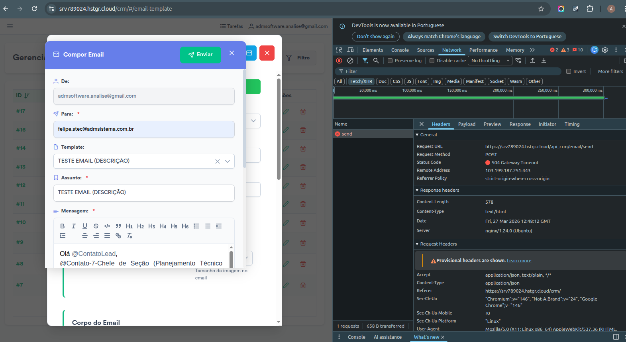Screen dimensions: 626x342
Task: Click the ordered list icon
Action: coord(196,226)
